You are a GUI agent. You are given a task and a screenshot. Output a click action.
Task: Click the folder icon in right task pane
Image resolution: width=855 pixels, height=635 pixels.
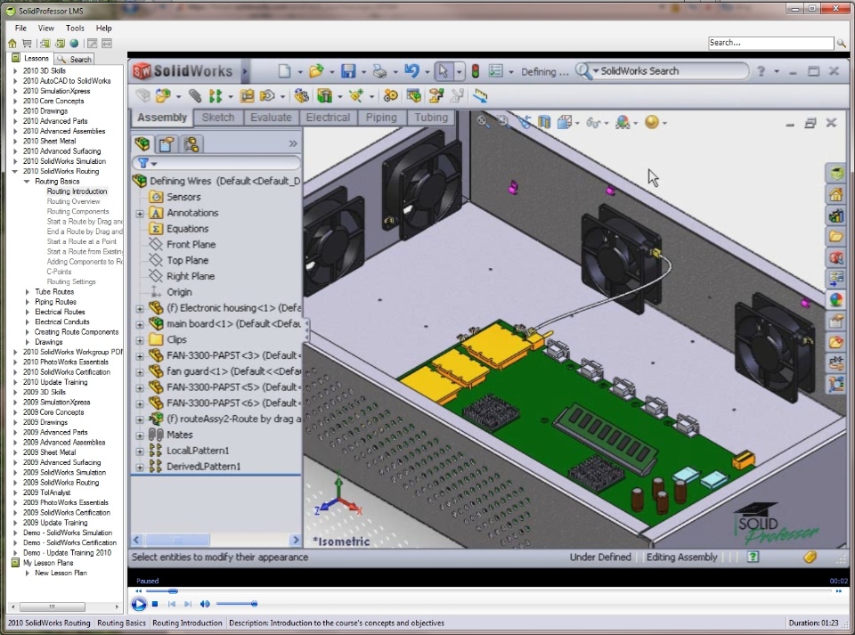pos(836,237)
